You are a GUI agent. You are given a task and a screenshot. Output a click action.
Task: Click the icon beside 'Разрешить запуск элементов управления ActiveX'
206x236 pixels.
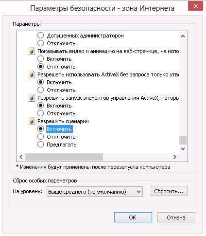32,98
